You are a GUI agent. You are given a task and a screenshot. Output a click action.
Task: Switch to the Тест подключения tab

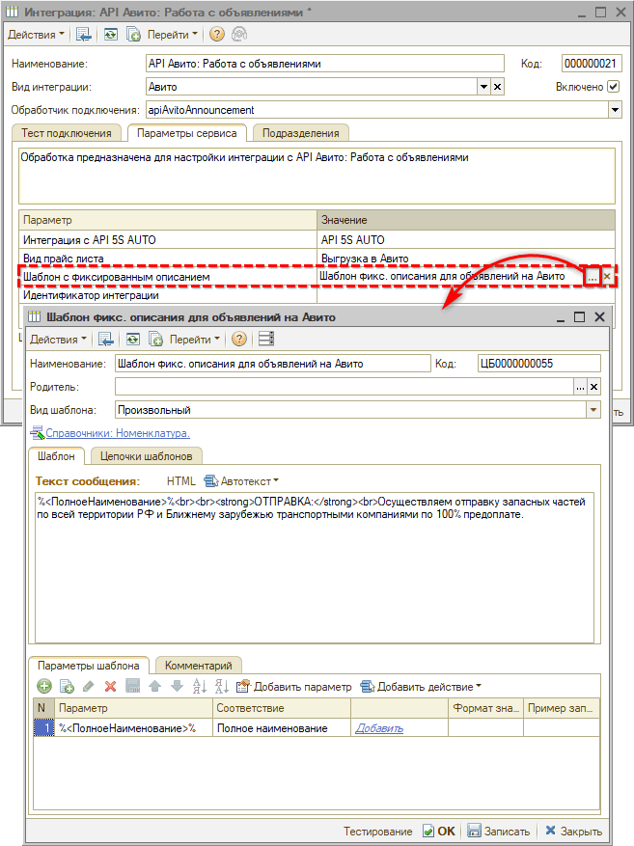point(67,133)
